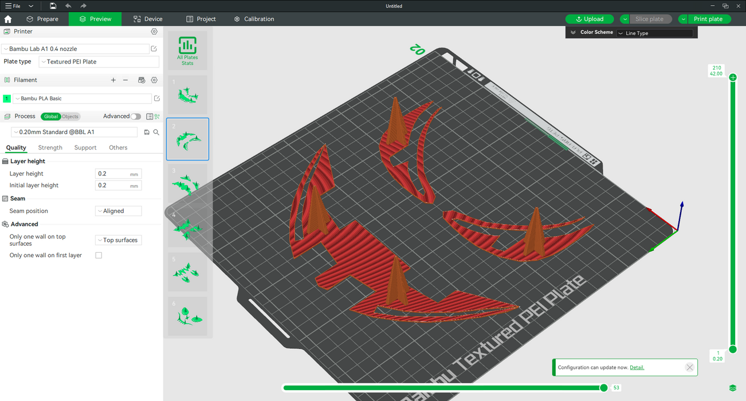Edit the Bambu PLA Basic filament preset
Screen dimensions: 746x401
pos(156,99)
